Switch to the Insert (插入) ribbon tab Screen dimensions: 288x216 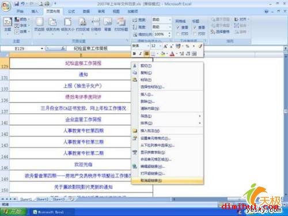click(x=35, y=12)
